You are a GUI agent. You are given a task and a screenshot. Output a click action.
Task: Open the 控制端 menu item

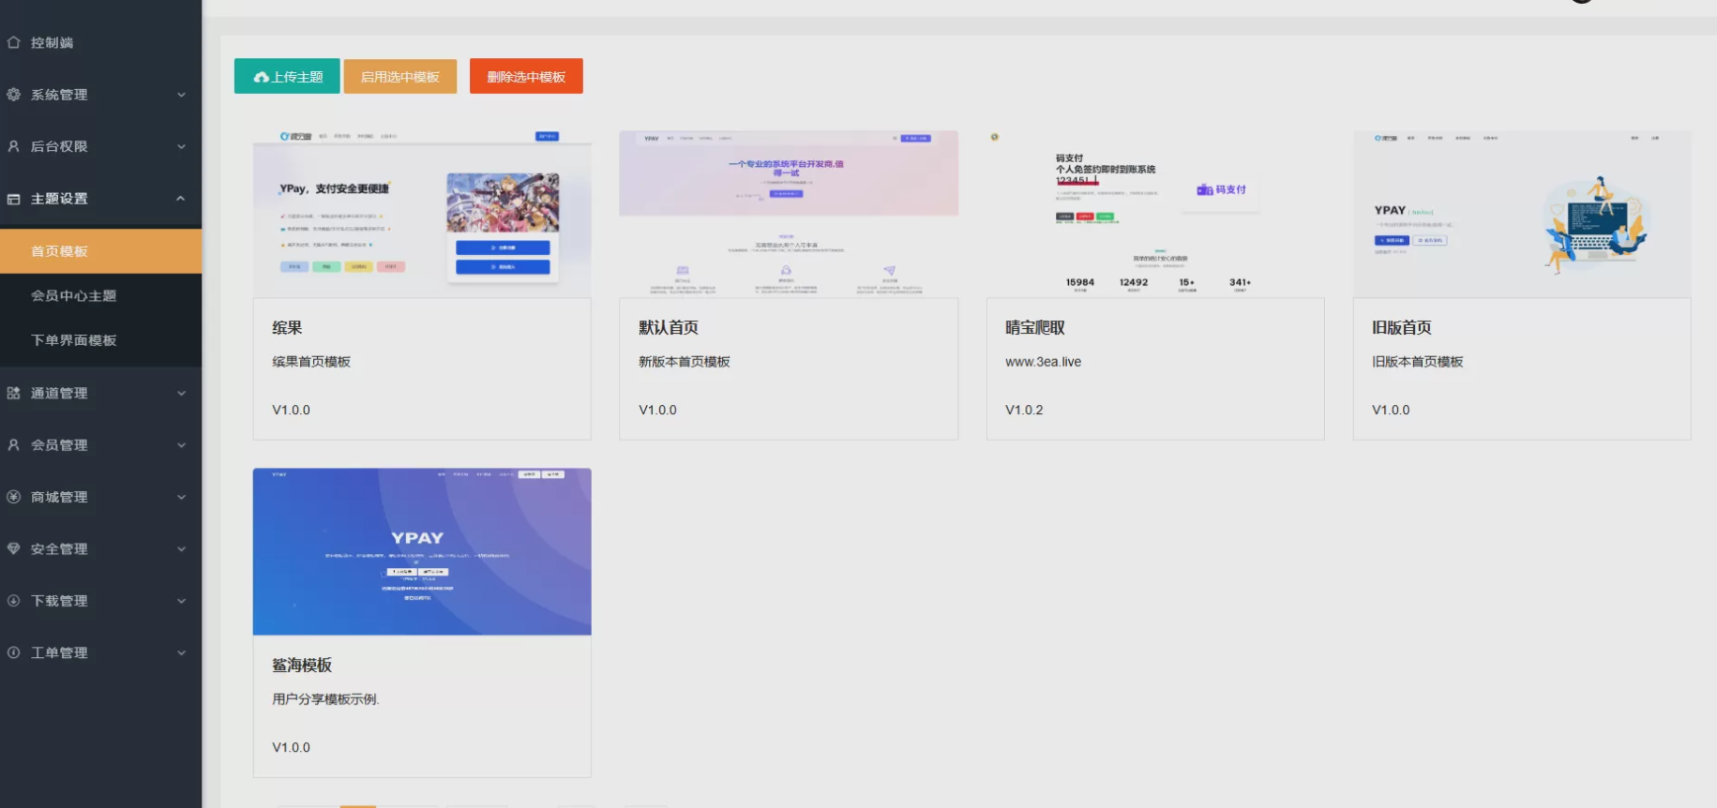pyautogui.click(x=100, y=42)
